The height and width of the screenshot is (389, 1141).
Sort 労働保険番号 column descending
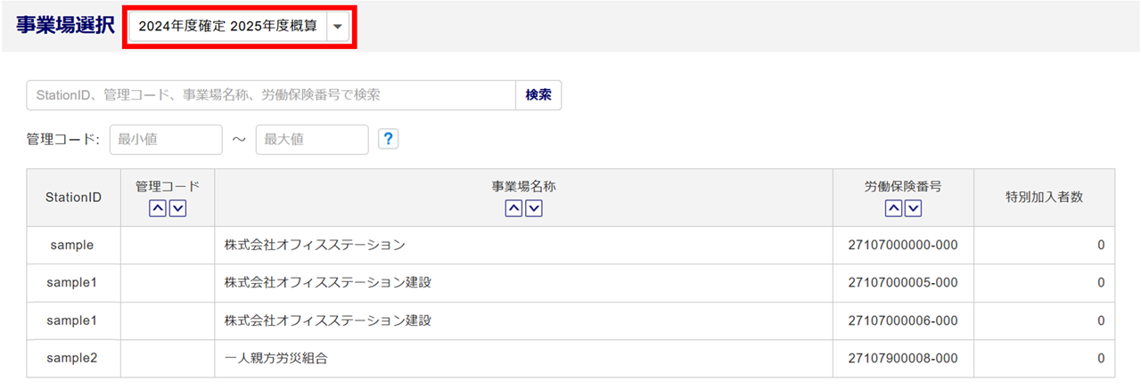point(914,208)
